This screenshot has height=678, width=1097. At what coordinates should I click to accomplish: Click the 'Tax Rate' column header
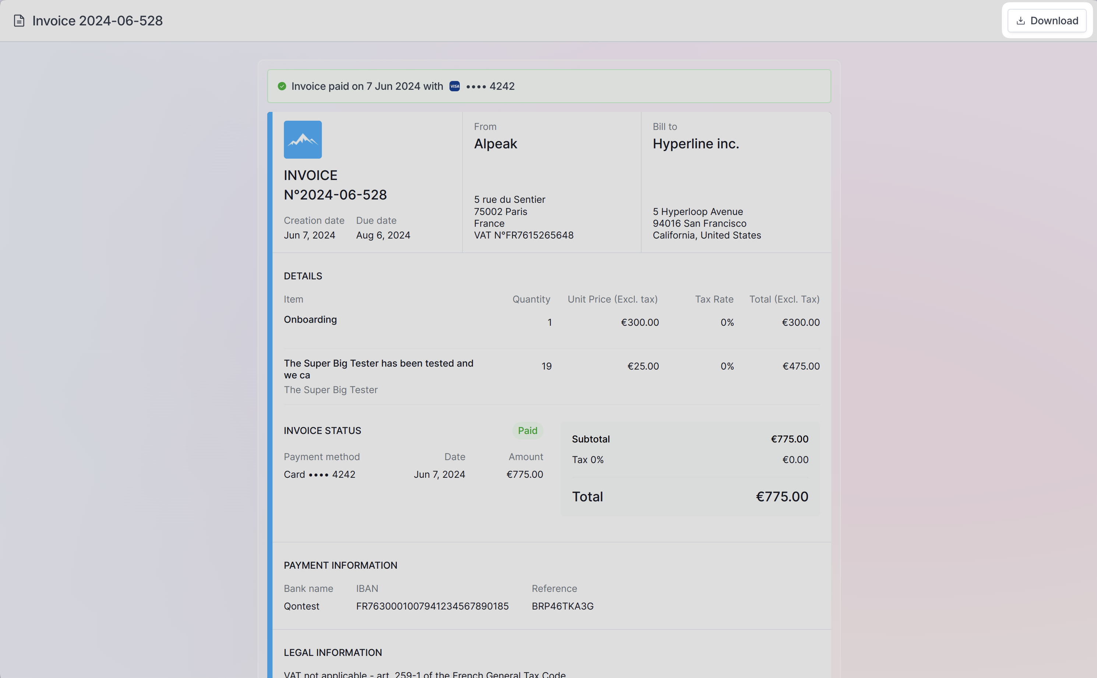714,300
